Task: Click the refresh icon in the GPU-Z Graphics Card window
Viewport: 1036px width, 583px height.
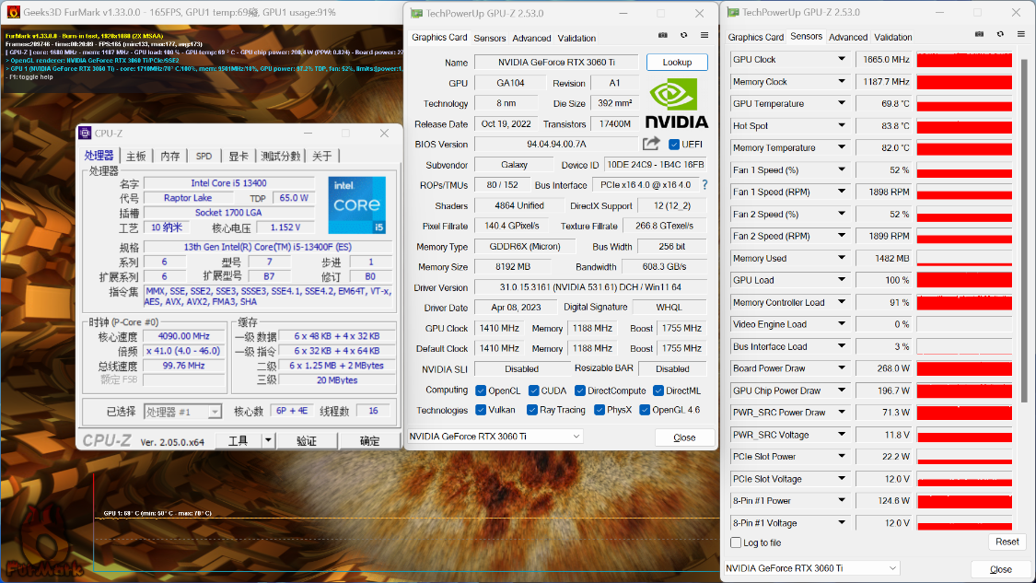Action: point(684,36)
